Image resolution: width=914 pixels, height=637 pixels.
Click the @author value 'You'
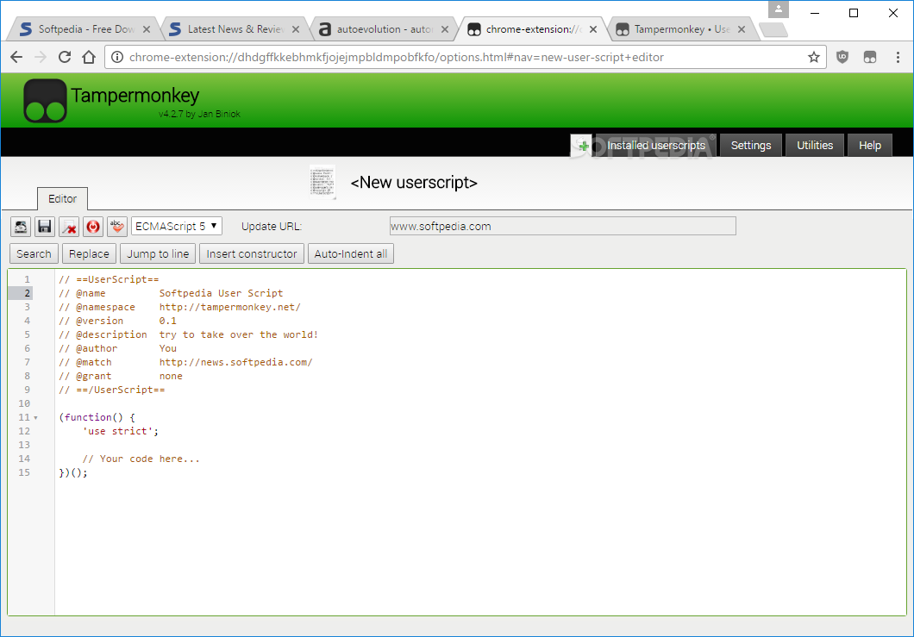pos(168,348)
